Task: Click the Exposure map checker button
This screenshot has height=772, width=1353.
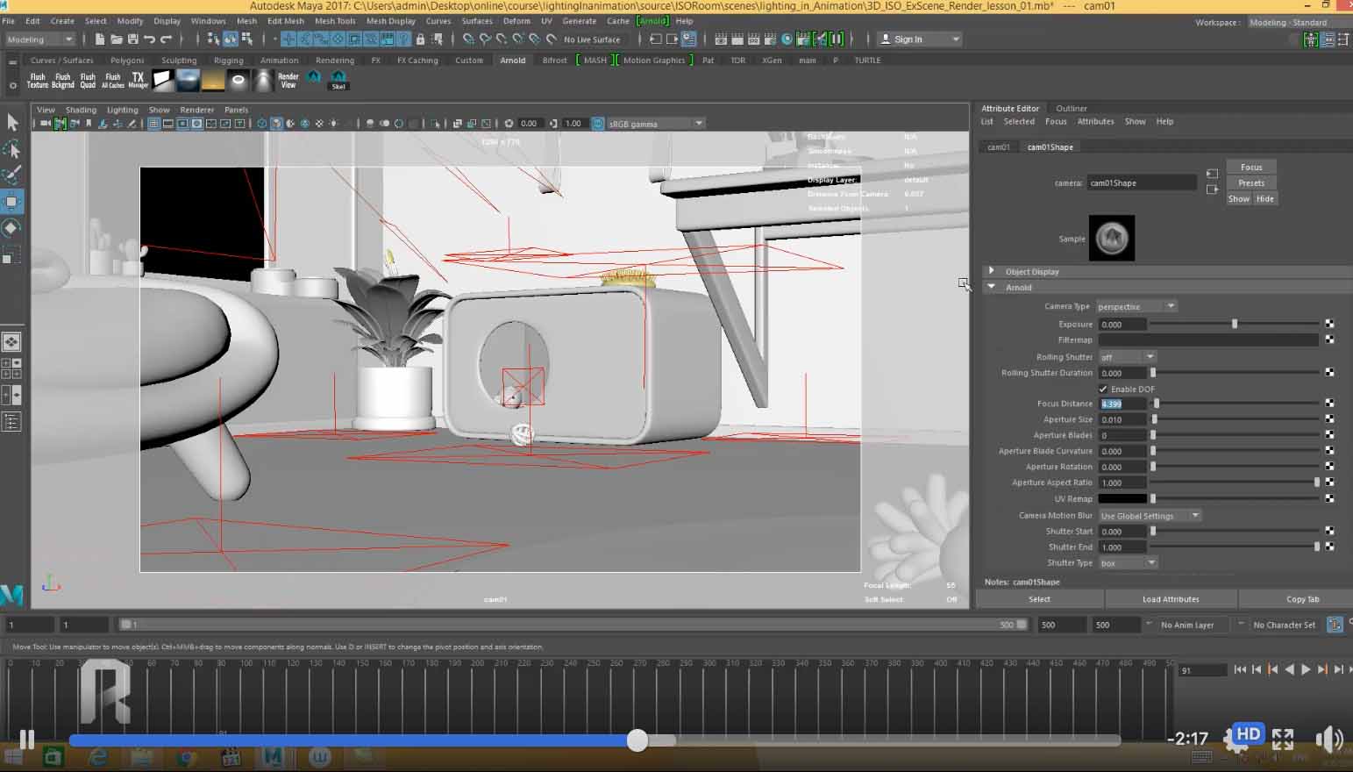Action: coord(1329,324)
